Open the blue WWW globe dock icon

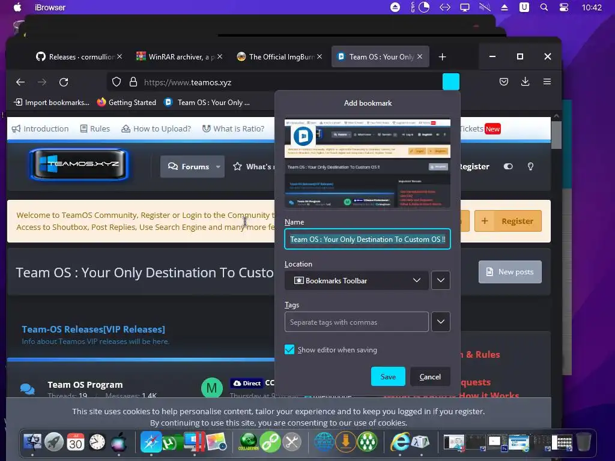click(324, 442)
